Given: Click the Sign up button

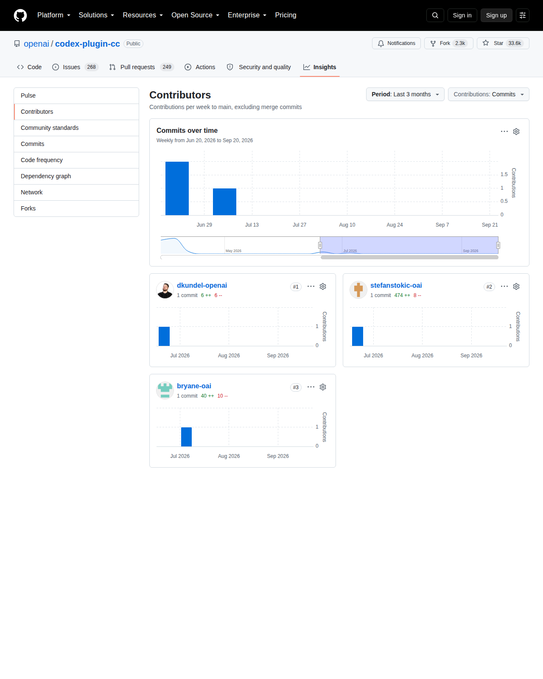Looking at the screenshot, I should (496, 15).
